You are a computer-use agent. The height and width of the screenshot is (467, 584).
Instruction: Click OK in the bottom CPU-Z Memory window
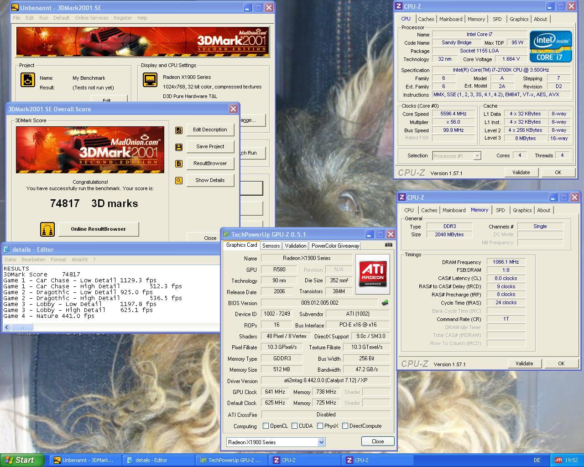click(561, 363)
